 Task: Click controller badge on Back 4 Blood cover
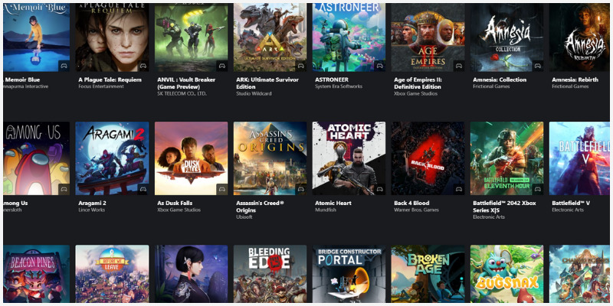[459, 189]
